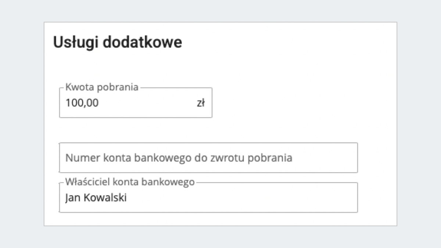The height and width of the screenshot is (248, 441).
Task: Click the Usługi dodatkowe heading
Action: pos(118,42)
